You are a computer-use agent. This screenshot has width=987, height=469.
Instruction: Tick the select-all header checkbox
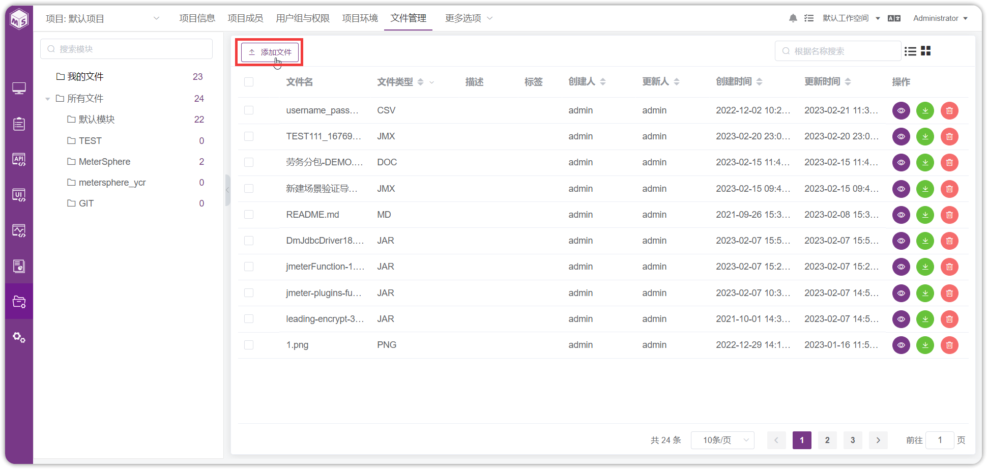pos(249,82)
